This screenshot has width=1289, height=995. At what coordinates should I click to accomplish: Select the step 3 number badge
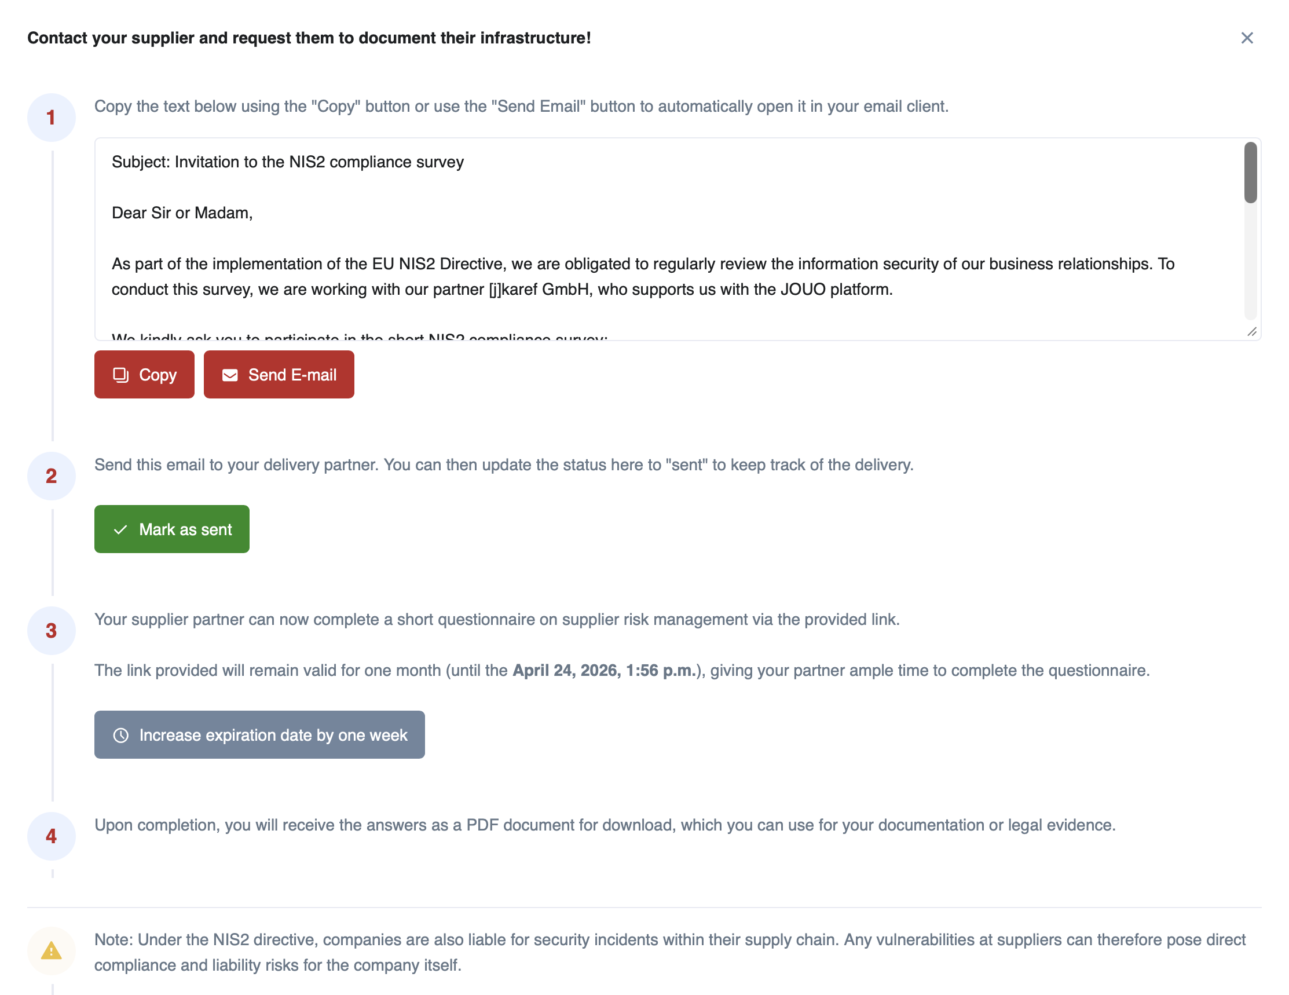(x=52, y=630)
